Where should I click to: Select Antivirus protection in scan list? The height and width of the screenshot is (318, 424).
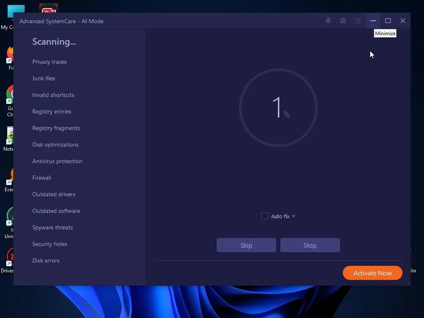(57, 161)
